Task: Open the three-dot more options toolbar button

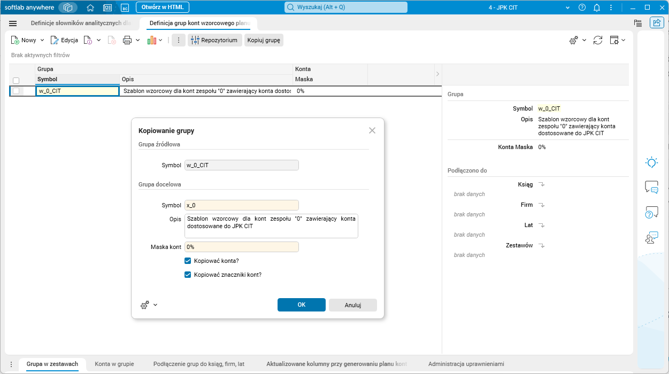Action: click(179, 40)
